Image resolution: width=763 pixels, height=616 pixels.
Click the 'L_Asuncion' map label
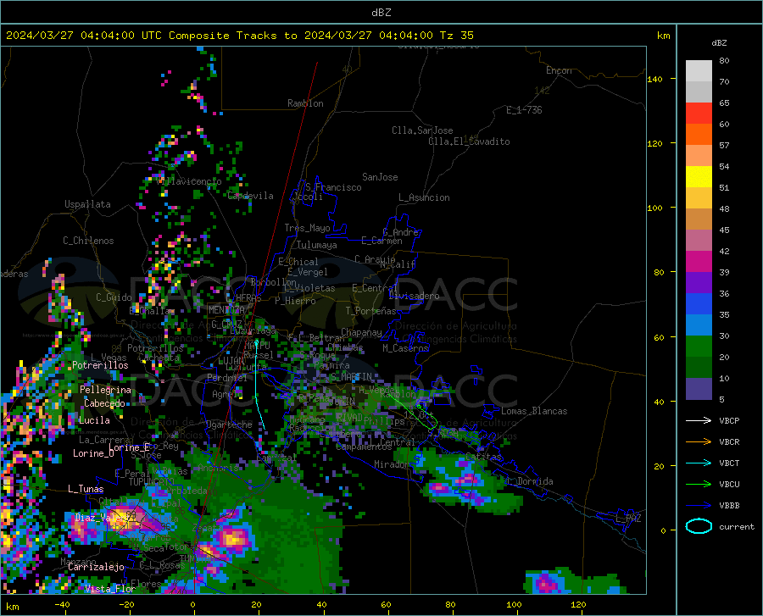tap(424, 198)
